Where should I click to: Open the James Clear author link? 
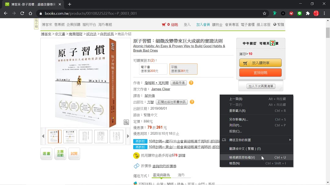pos(161,89)
